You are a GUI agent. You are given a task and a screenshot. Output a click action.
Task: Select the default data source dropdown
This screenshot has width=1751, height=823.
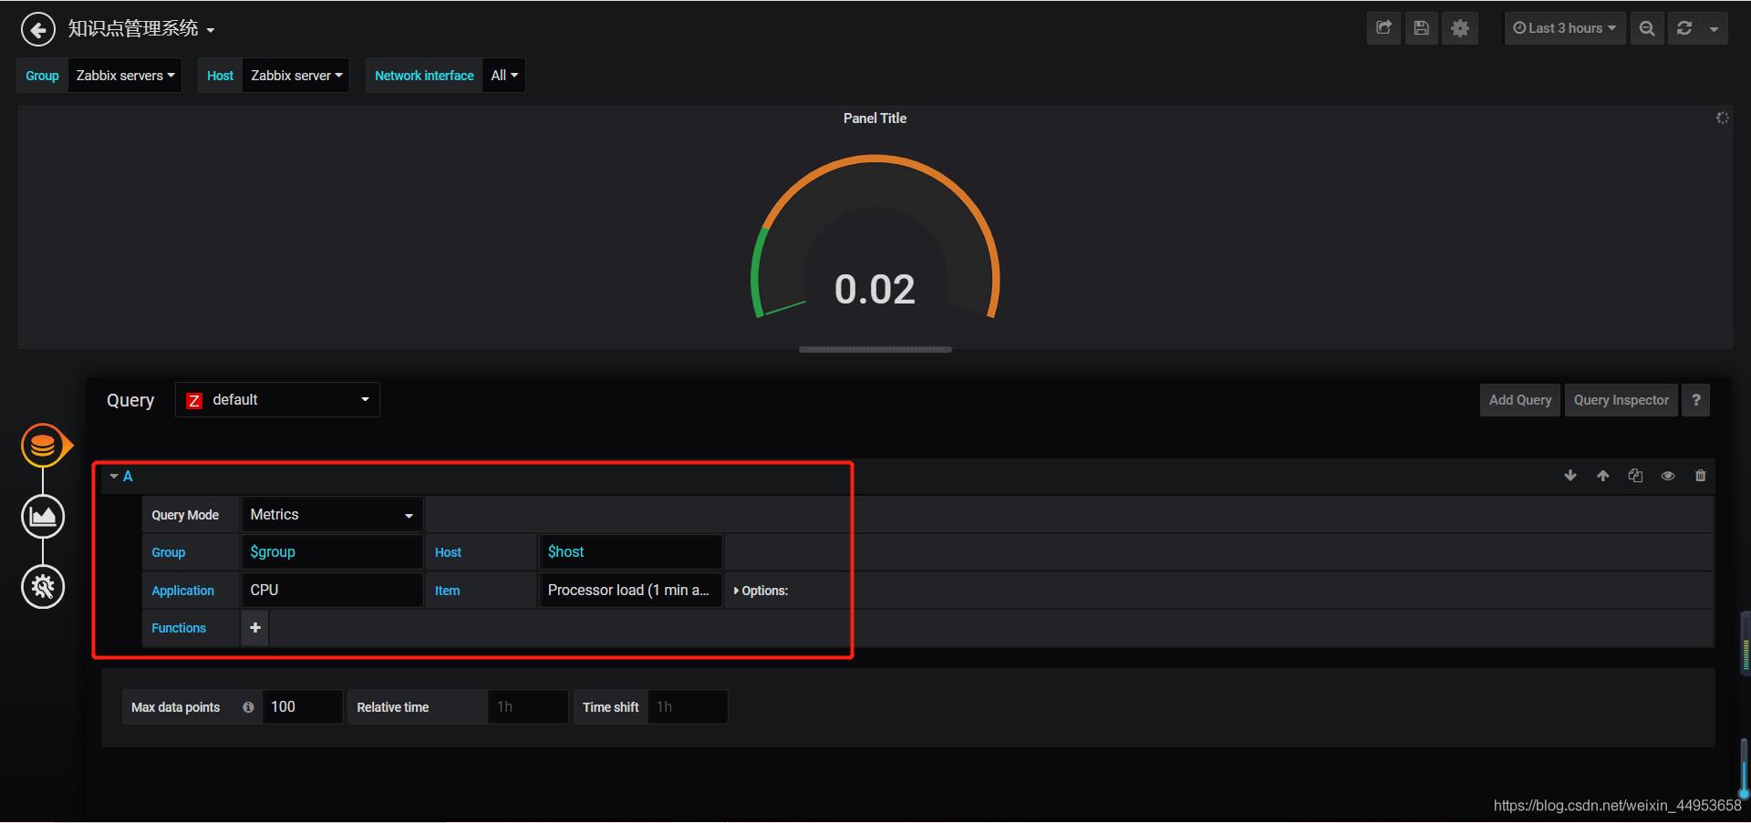277,399
